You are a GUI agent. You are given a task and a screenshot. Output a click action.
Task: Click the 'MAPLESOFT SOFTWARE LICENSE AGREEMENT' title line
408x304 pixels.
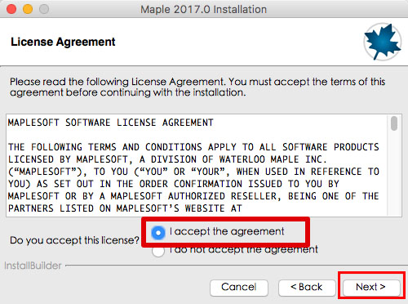[x=111, y=123]
